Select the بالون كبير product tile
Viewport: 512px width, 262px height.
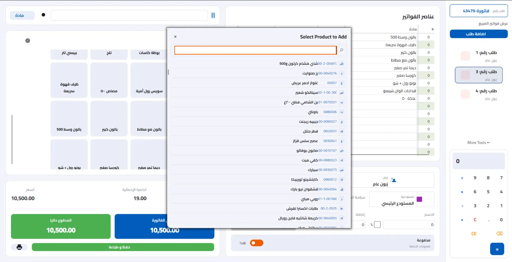pos(109,119)
